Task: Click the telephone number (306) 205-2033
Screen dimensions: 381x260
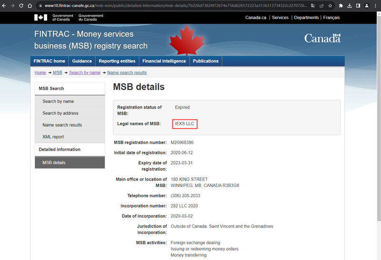Action: 185,196
